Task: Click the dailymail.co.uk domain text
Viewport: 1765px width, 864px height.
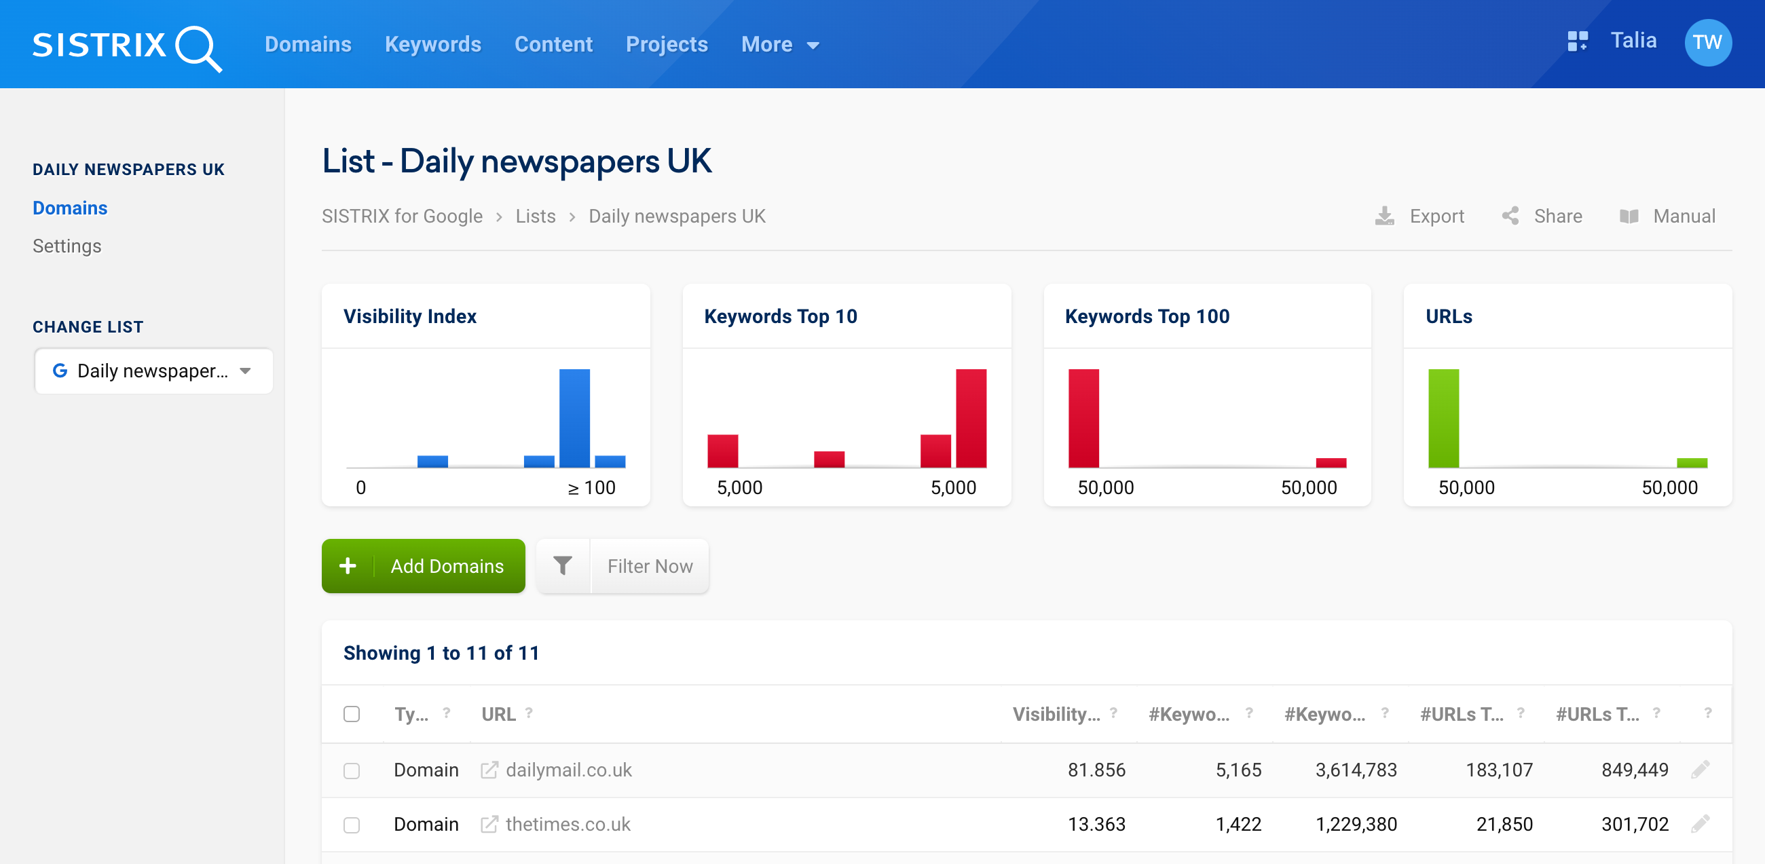Action: (568, 770)
